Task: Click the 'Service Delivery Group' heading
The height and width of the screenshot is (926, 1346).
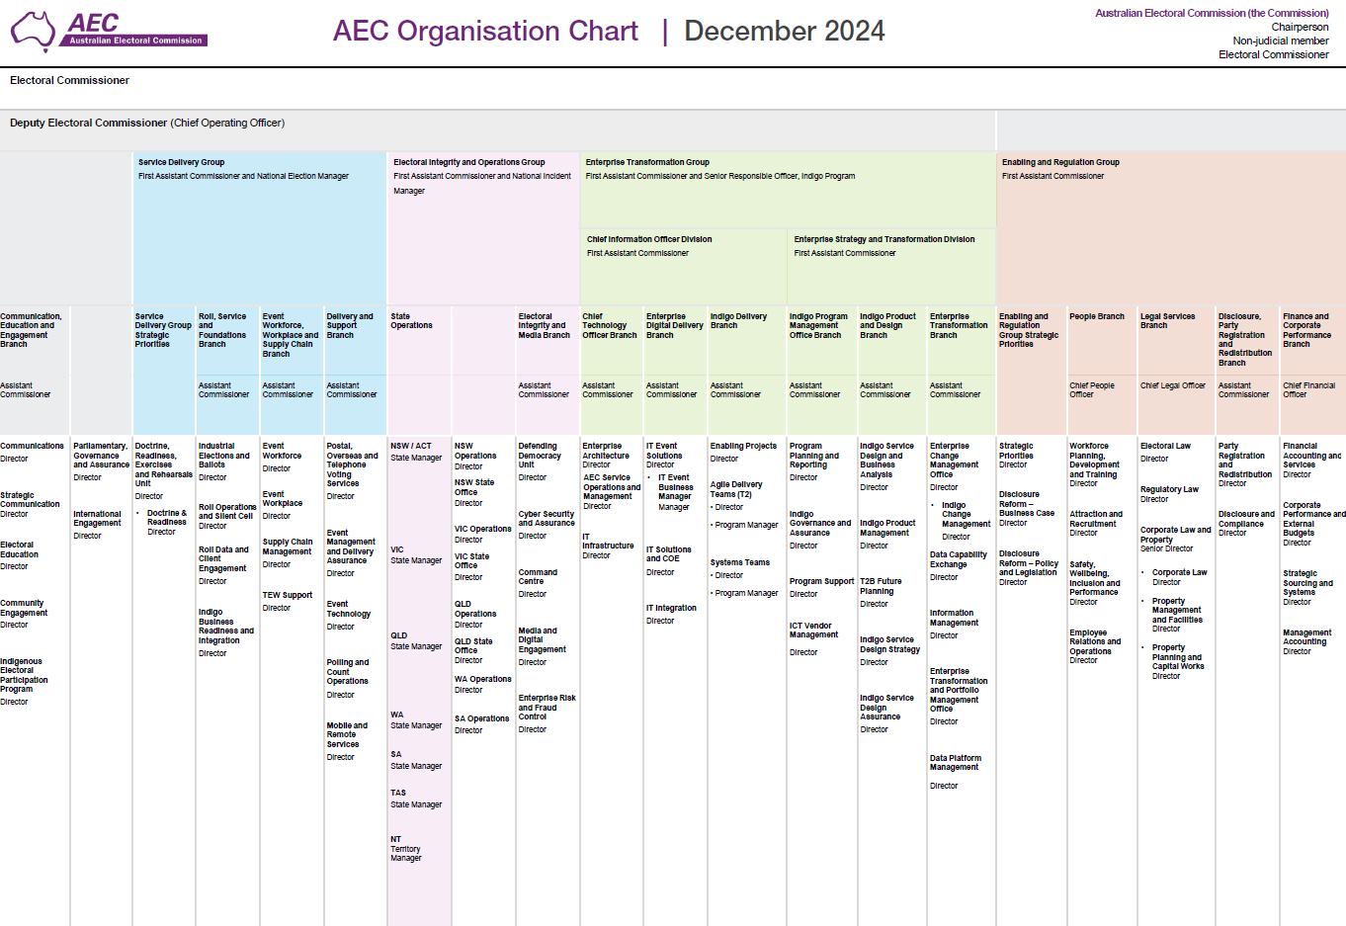Action: 181,162
